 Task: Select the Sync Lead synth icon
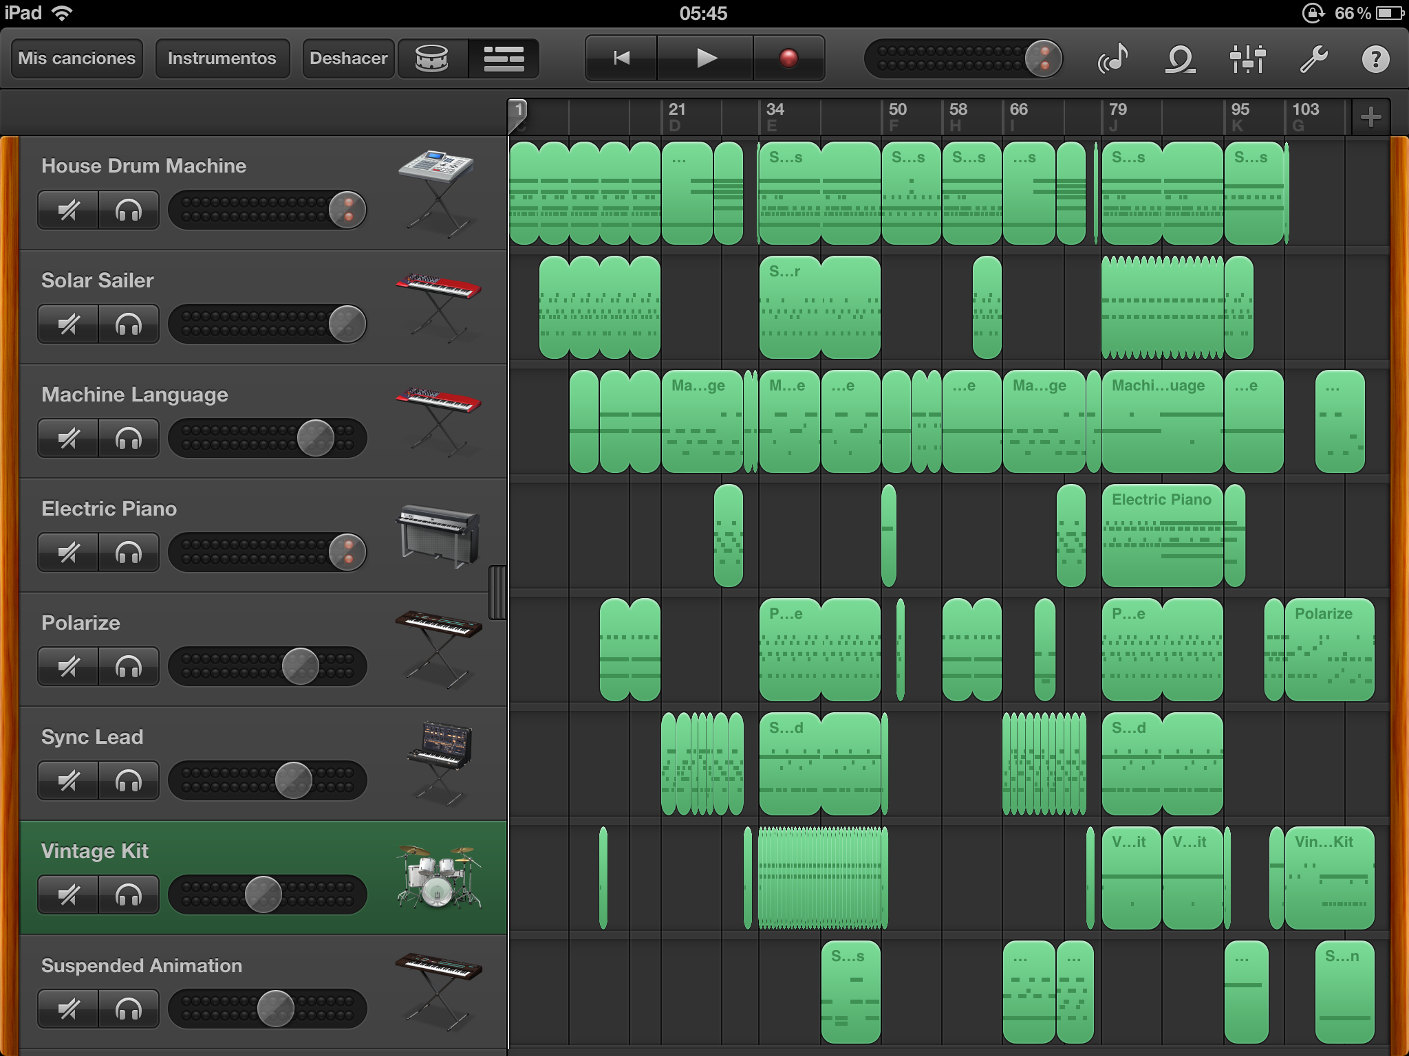click(439, 763)
